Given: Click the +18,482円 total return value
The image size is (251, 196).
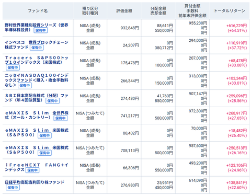Looking at the screenshot, I should pyautogui.click(x=237, y=131).
